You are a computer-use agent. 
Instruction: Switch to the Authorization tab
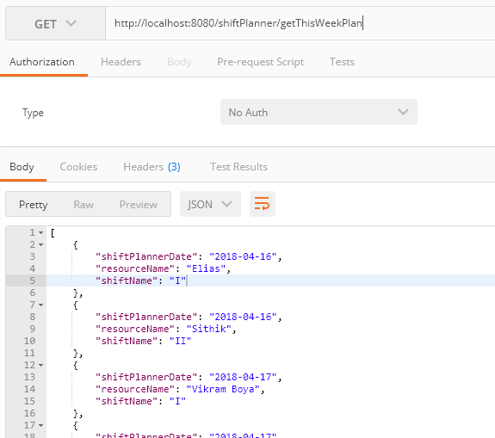[x=42, y=62]
